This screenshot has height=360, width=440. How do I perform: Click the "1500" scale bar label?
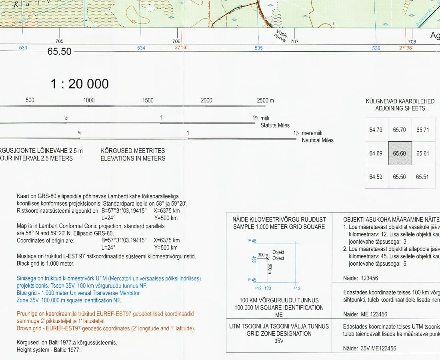[148, 100]
